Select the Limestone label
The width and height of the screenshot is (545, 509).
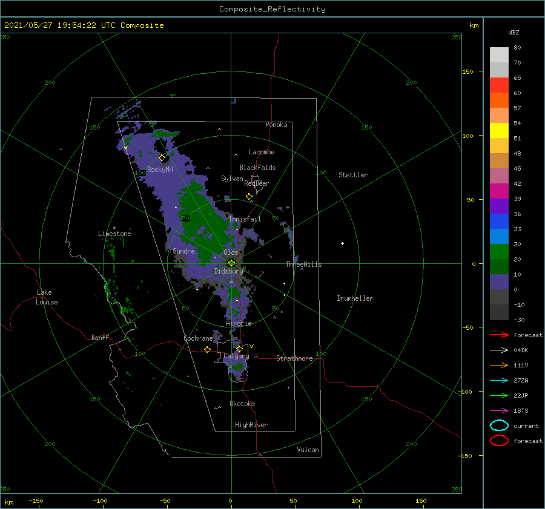114,234
